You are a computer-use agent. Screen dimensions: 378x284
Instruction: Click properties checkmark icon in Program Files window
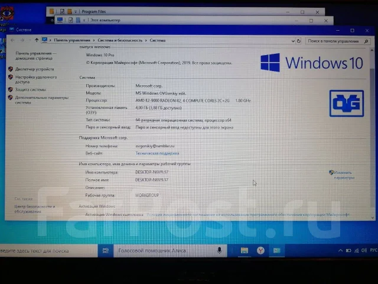click(x=62, y=11)
